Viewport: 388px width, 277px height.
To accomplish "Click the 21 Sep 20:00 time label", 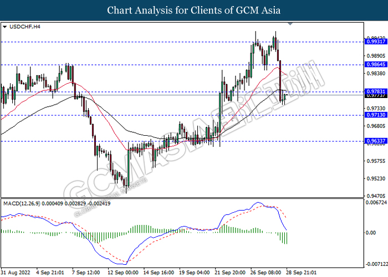I will coord(230,273).
